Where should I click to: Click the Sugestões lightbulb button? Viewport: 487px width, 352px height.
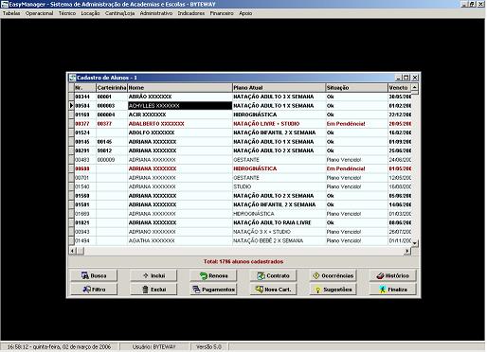click(333, 290)
